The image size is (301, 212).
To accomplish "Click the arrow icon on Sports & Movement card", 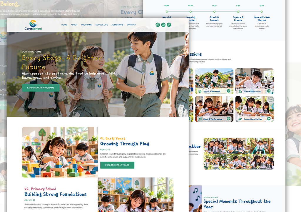I will 228,91.
